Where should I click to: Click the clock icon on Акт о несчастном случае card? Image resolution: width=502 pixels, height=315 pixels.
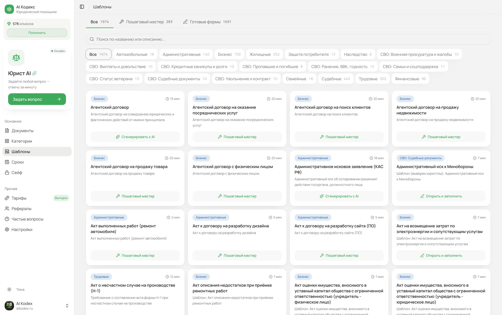(167, 277)
